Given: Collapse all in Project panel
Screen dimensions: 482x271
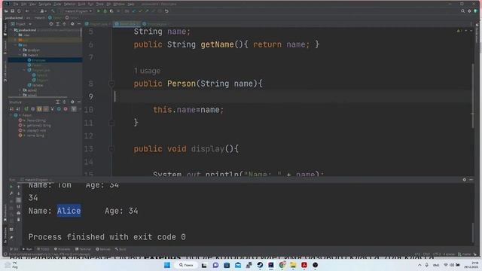Looking at the screenshot, I should pyautogui.click(x=64, y=24).
